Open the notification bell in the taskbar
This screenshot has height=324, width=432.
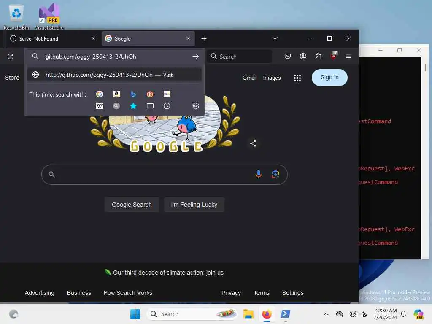(403, 314)
